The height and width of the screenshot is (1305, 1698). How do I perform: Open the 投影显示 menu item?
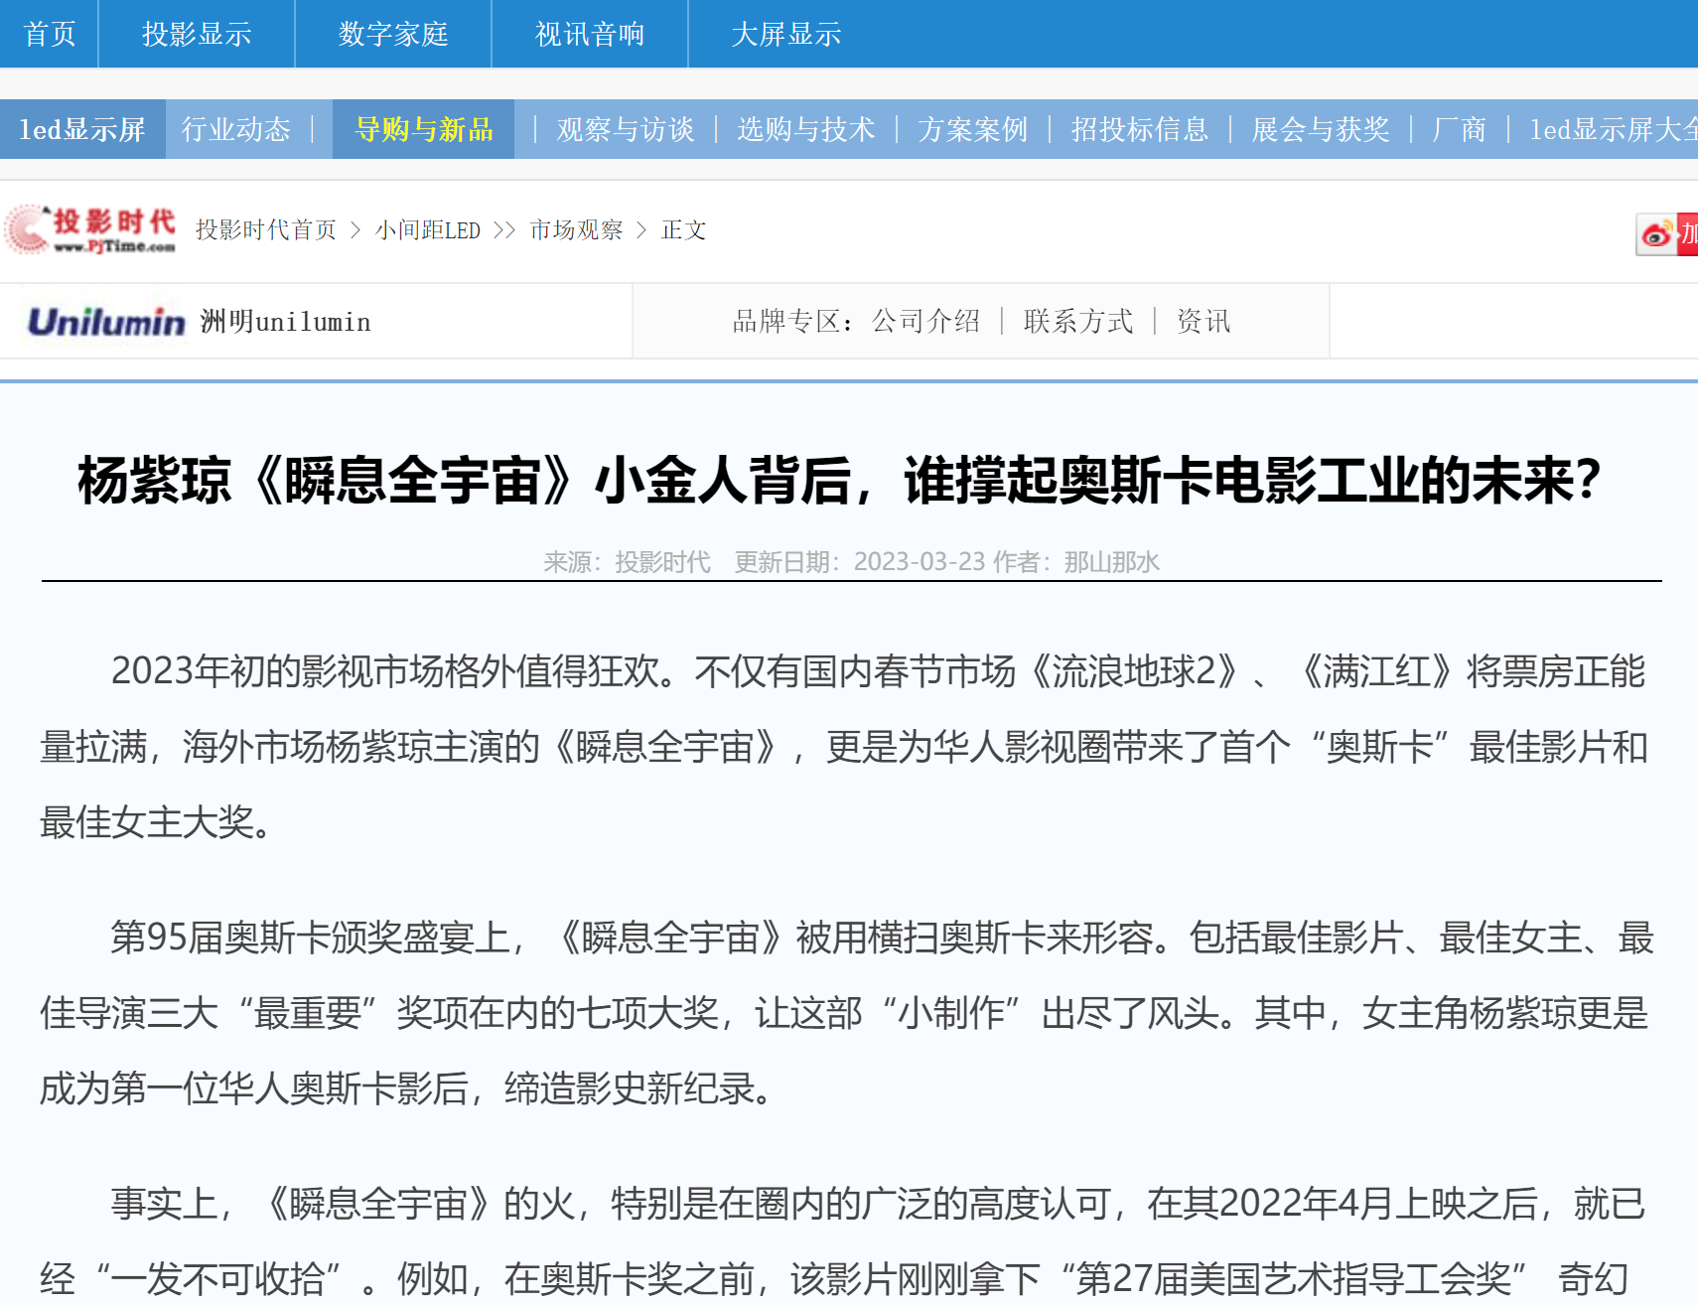pyautogui.click(x=197, y=34)
